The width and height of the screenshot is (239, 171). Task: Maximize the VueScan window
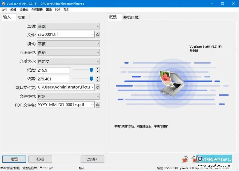[x=222, y=4]
